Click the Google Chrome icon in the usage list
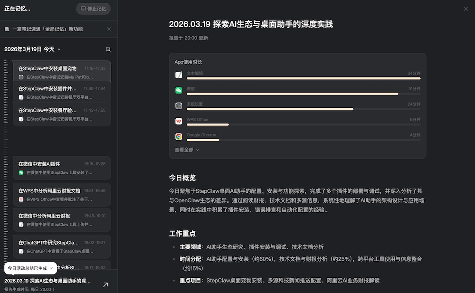The height and width of the screenshot is (293, 475). point(179,137)
